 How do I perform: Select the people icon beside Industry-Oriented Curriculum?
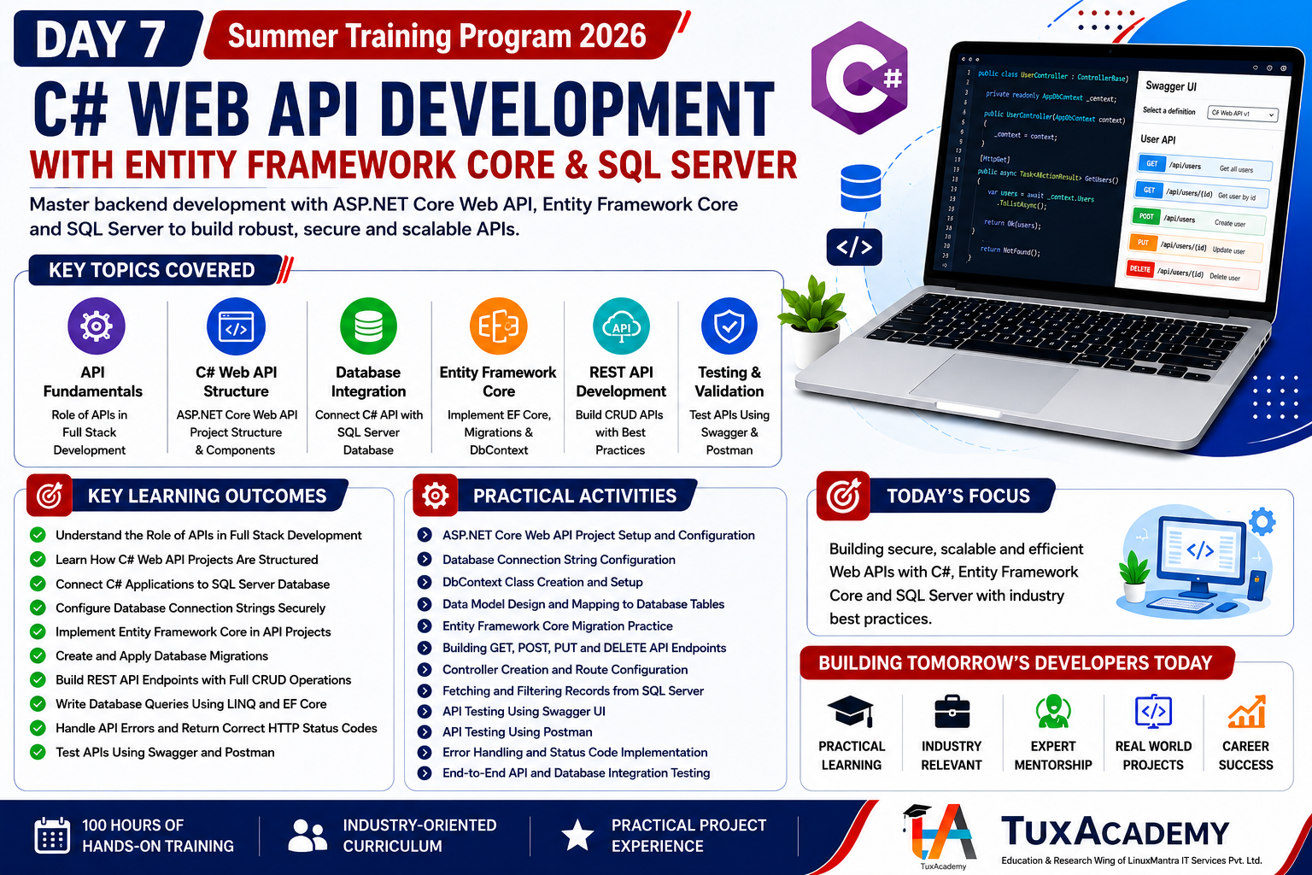307,836
